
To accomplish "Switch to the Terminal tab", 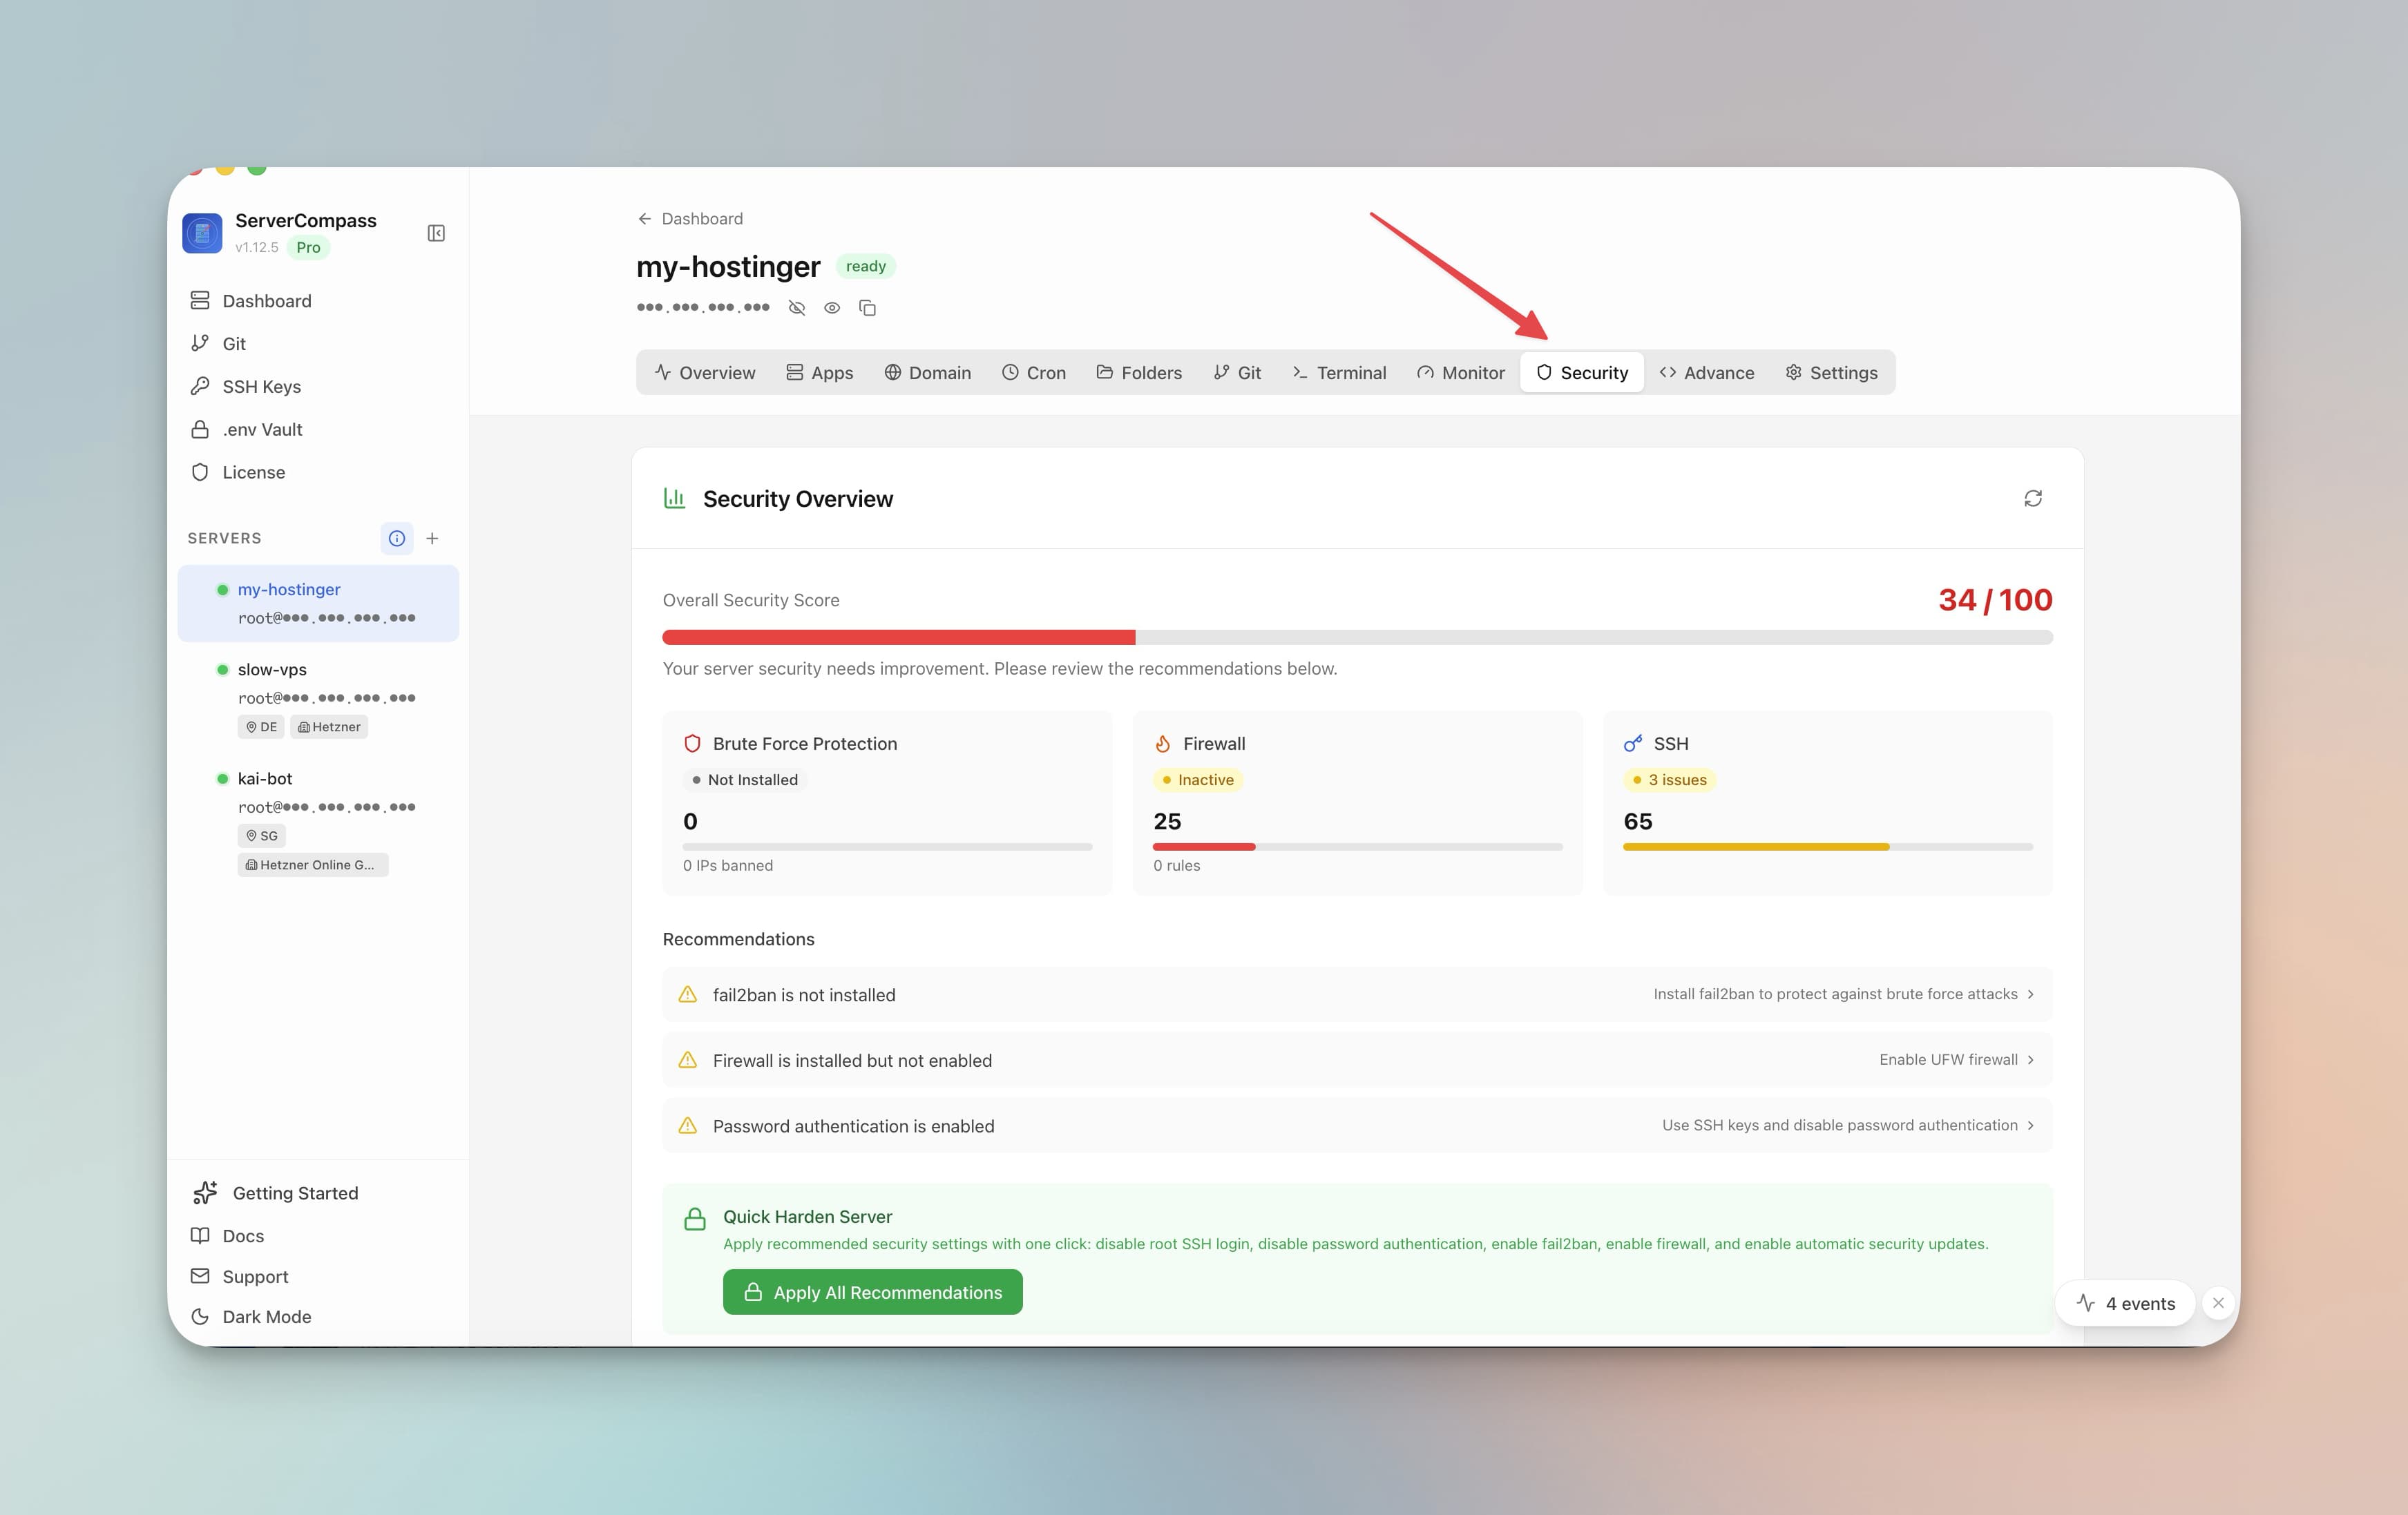I will [x=1340, y=371].
